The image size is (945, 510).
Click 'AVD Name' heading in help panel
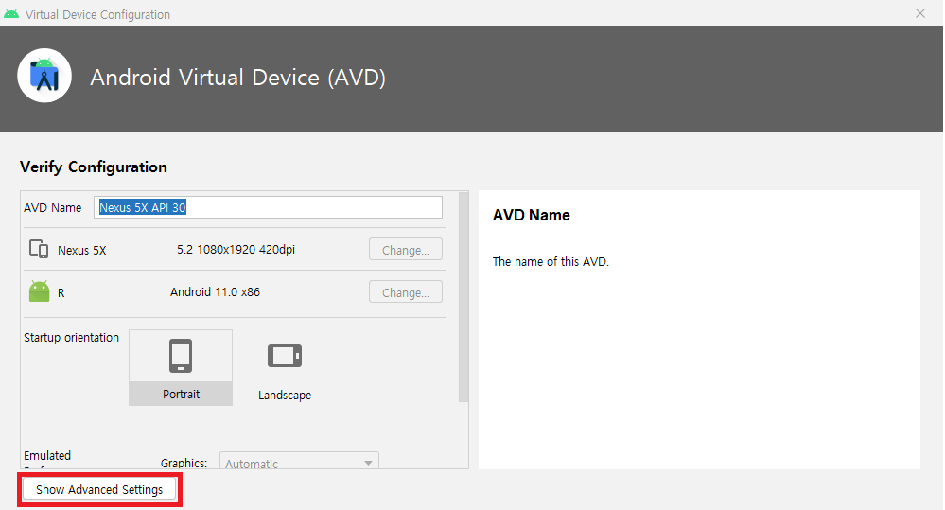point(531,215)
